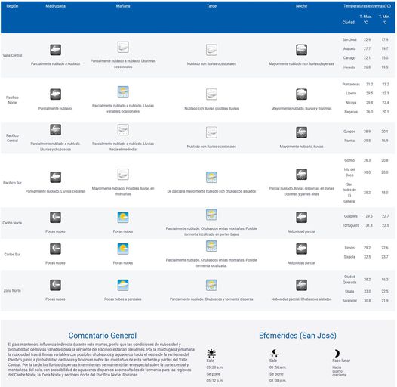397x387 pixels.
Task: Click Zona Norte Noche weather icon
Action: tap(301, 285)
